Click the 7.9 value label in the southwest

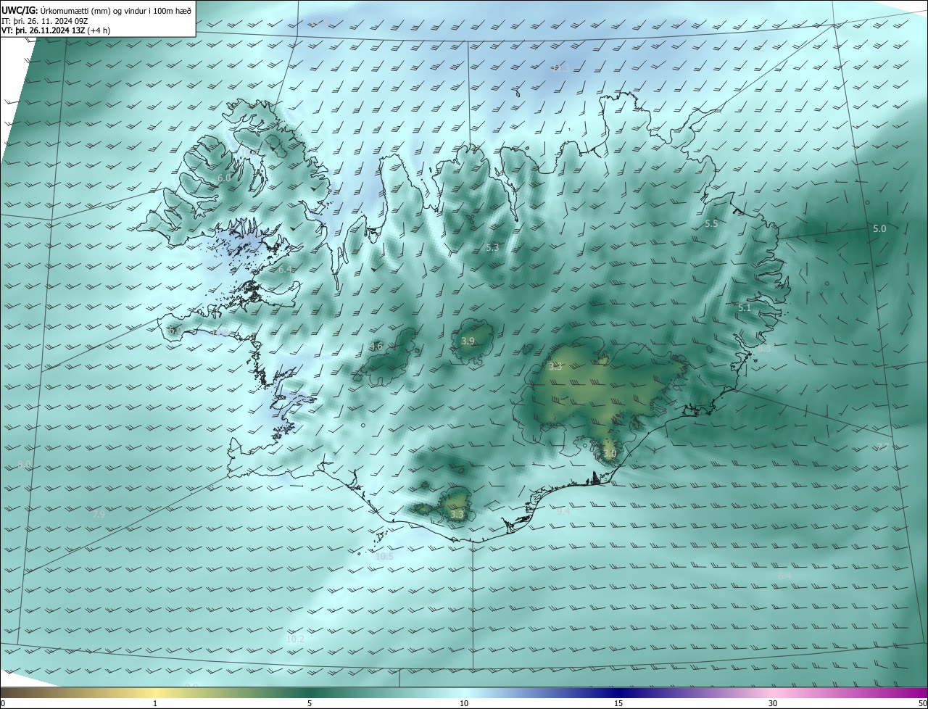tap(99, 514)
